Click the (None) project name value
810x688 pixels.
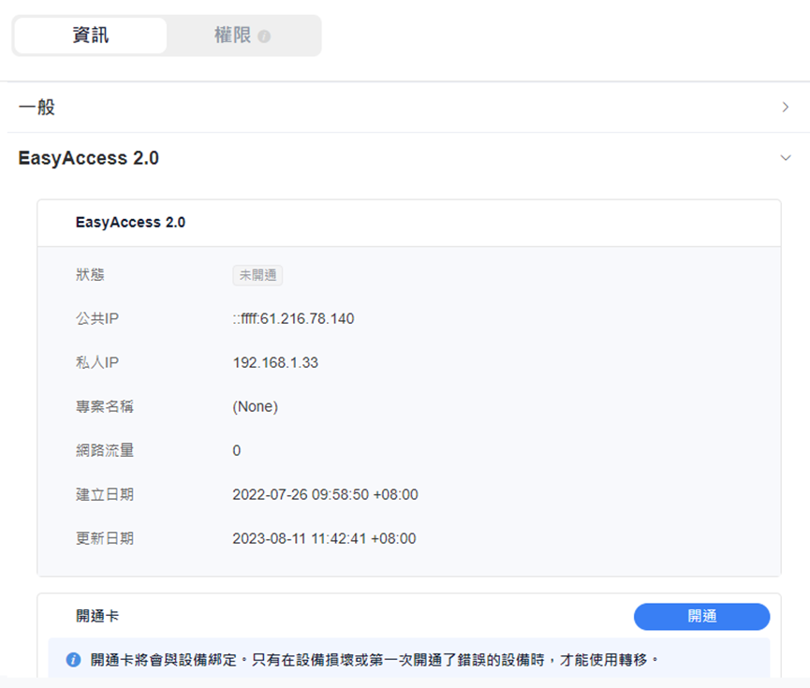(256, 406)
